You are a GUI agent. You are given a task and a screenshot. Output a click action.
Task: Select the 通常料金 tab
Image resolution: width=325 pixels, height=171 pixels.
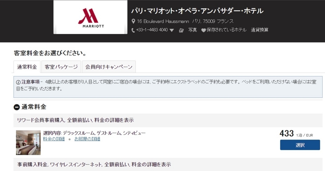tap(27, 67)
